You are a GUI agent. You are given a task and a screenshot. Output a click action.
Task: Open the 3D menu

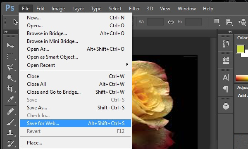click(150, 9)
